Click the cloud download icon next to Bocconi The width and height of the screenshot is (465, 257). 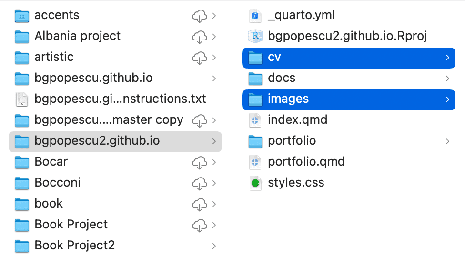199,183
